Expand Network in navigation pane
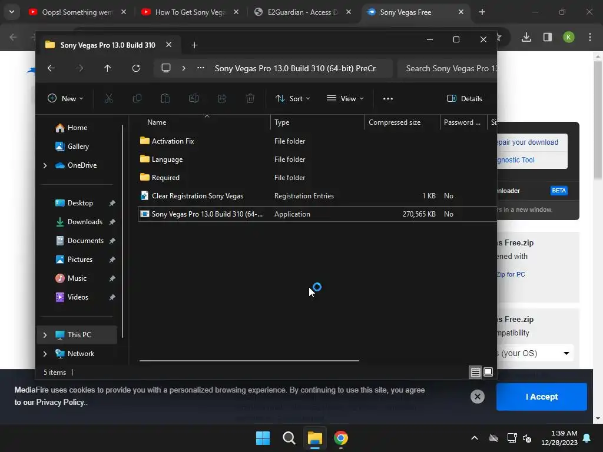The image size is (603, 452). 45,354
